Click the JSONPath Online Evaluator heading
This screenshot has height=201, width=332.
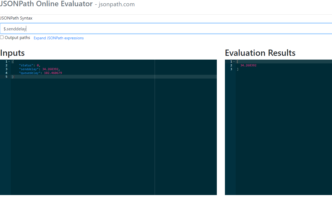coord(46,4)
